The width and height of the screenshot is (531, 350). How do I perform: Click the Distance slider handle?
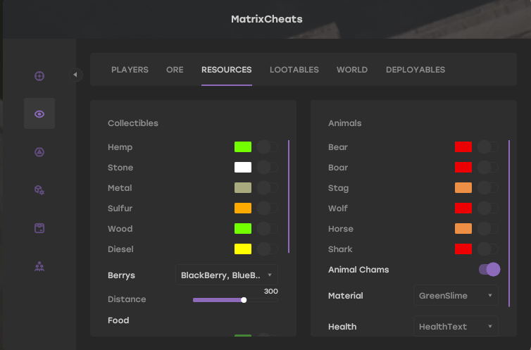click(x=244, y=300)
